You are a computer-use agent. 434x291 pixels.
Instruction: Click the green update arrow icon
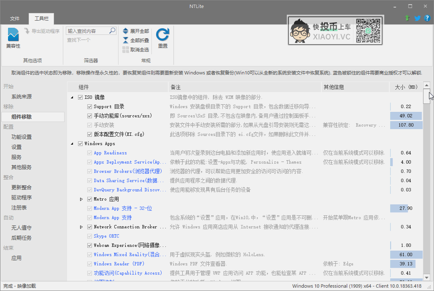pos(407,18)
